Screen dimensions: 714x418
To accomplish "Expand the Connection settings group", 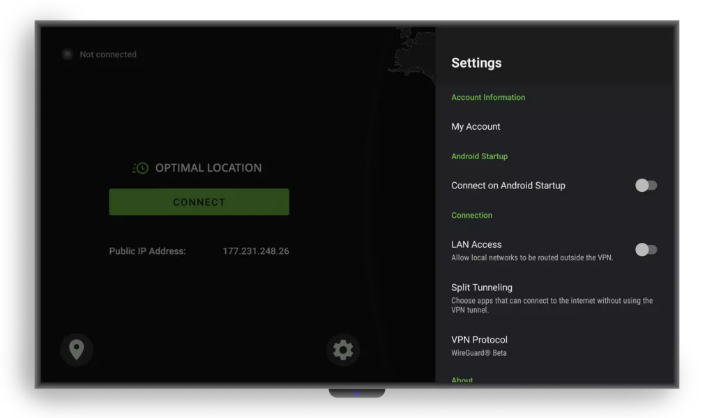I will (471, 215).
